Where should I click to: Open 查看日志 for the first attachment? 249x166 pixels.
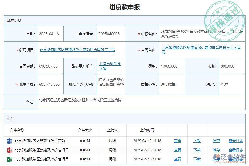tap(235, 141)
